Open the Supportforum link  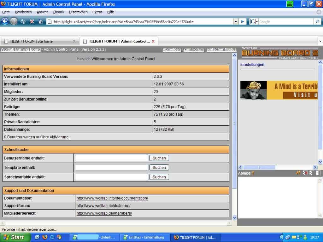click(x=103, y=206)
